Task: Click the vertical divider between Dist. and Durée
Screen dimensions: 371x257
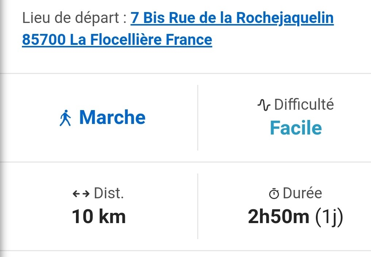Action: [x=198, y=206]
